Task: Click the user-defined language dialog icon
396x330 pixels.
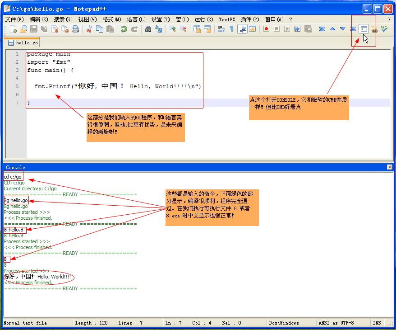Action: click(x=252, y=29)
